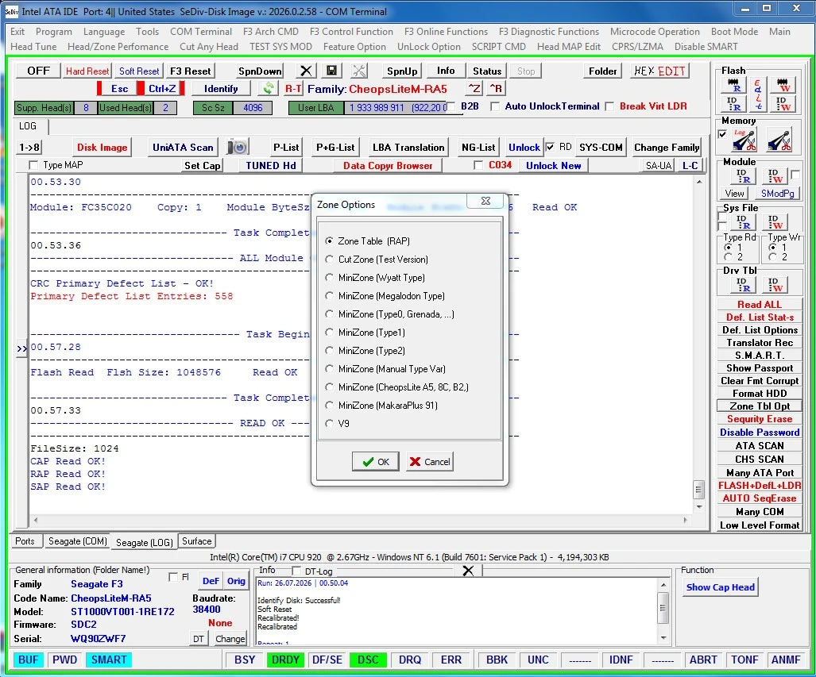Click the X clear icon beside SpnDown
Viewport: 816px width, 677px height.
306,71
